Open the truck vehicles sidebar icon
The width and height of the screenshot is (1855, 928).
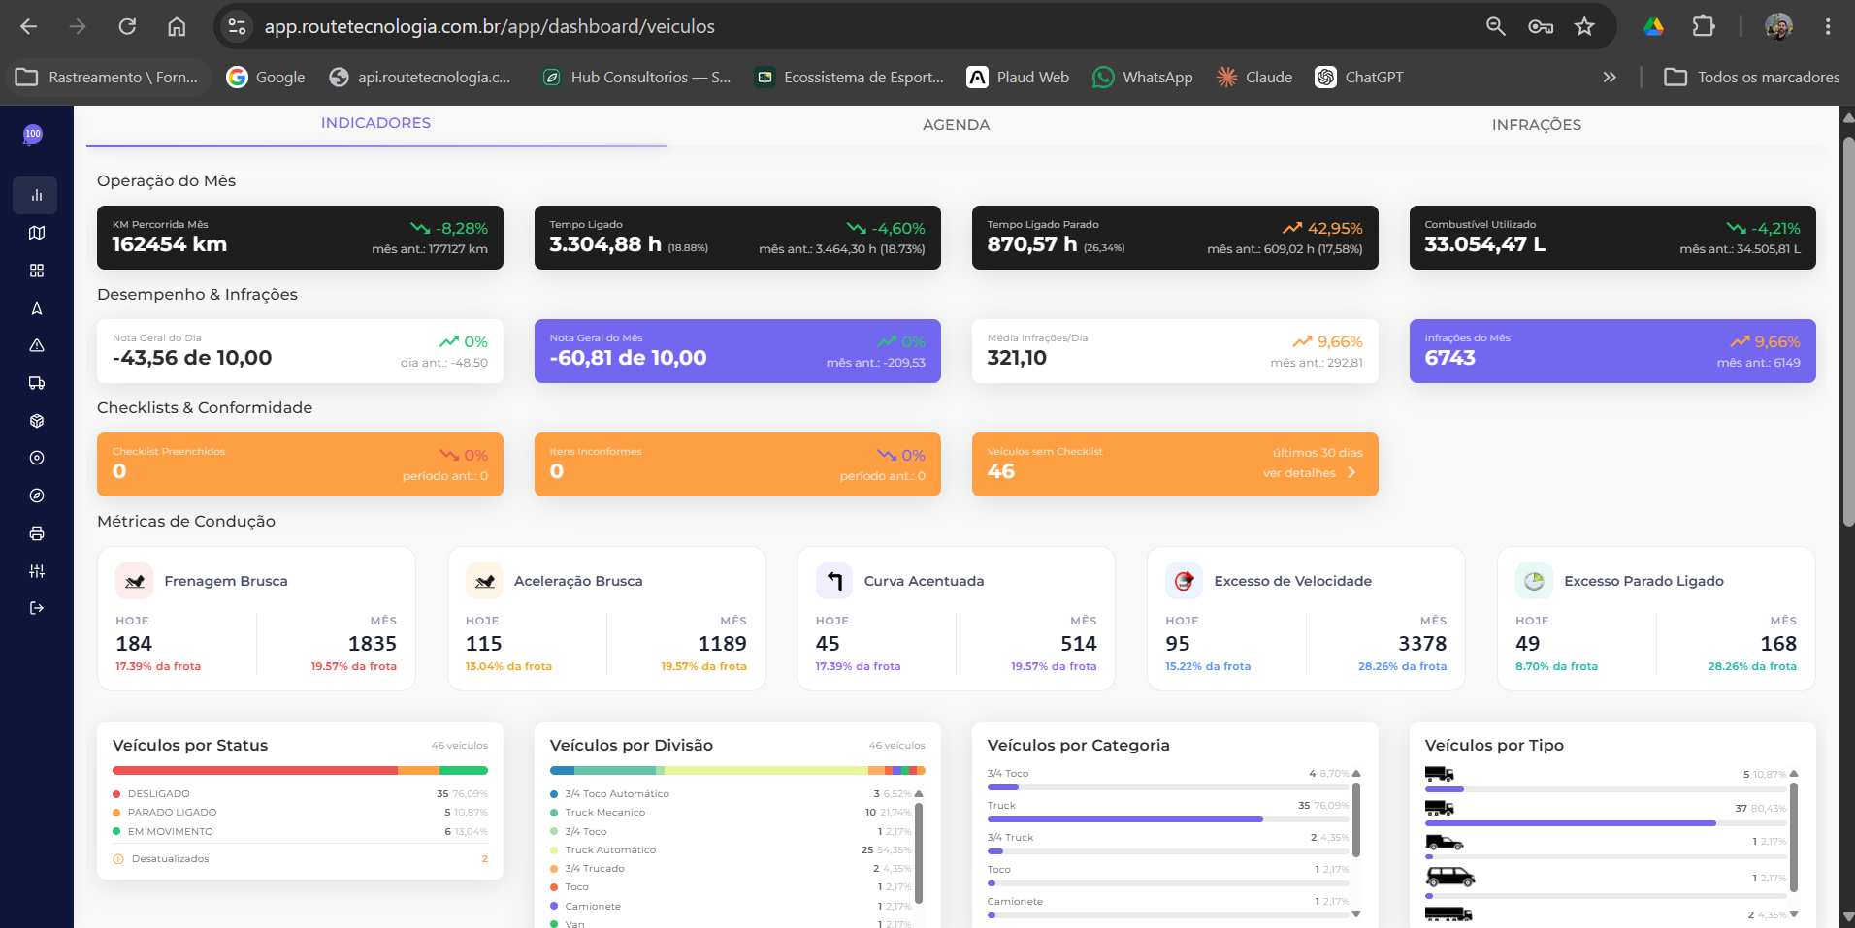[36, 383]
